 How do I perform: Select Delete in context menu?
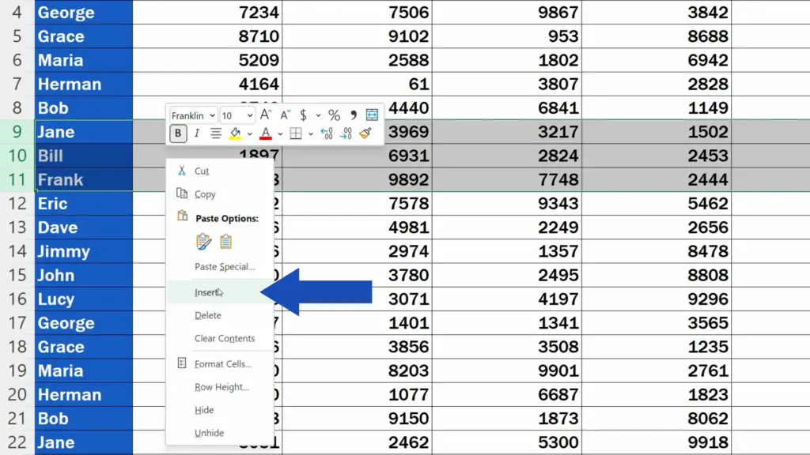[x=220, y=315]
